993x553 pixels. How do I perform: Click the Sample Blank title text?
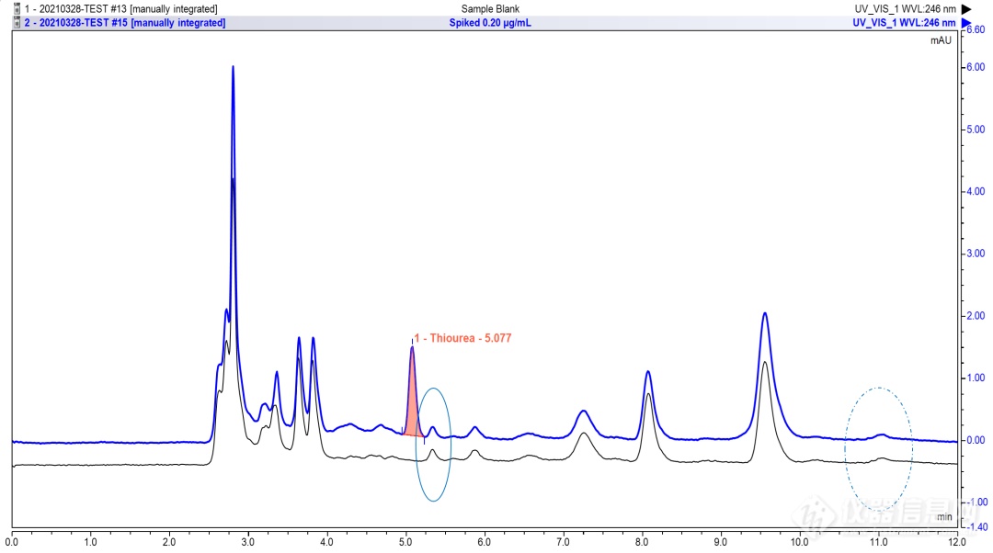click(490, 9)
